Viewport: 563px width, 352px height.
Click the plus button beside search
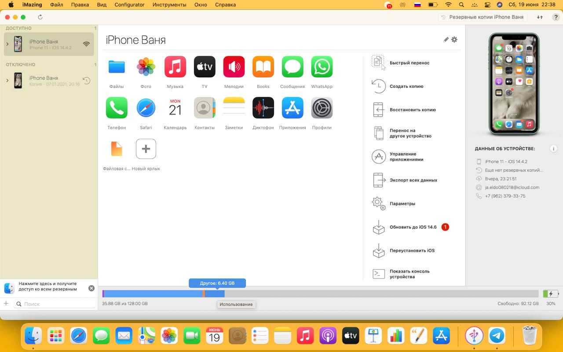click(6, 304)
